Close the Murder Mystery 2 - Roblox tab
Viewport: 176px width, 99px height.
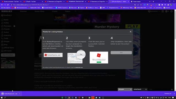pyautogui.click(x=128, y=2)
